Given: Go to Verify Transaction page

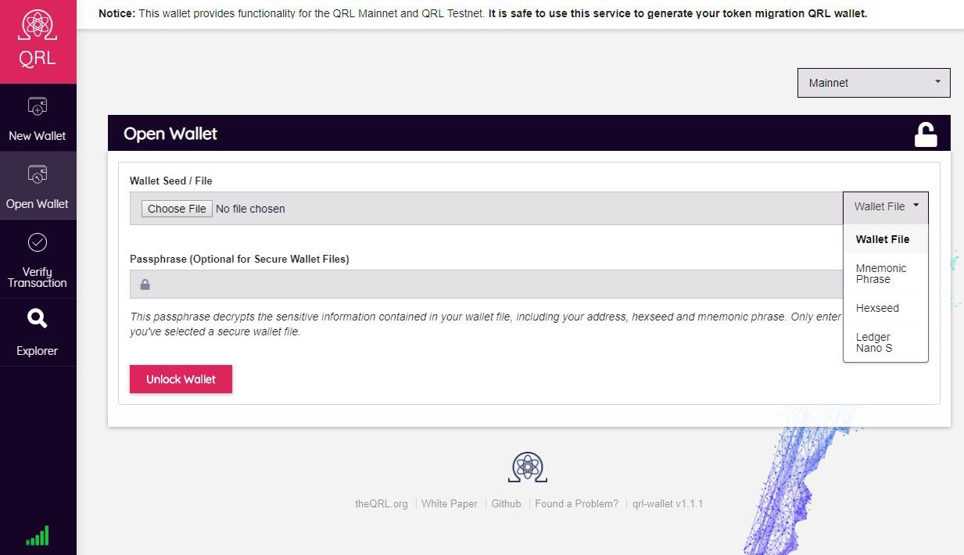Looking at the screenshot, I should click(x=38, y=260).
